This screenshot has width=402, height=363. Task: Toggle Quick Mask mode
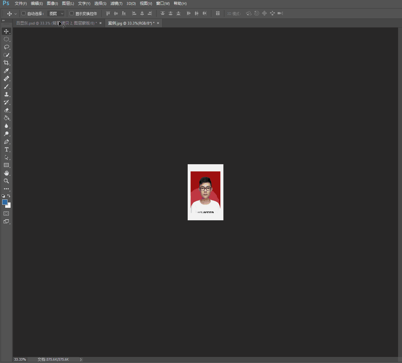6,214
